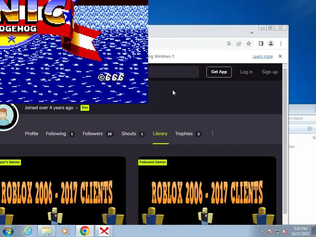Click the Dev badge
Screen dimensions: 316x237
[85, 108]
